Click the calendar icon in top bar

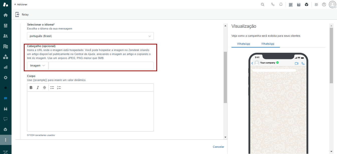(299, 4)
